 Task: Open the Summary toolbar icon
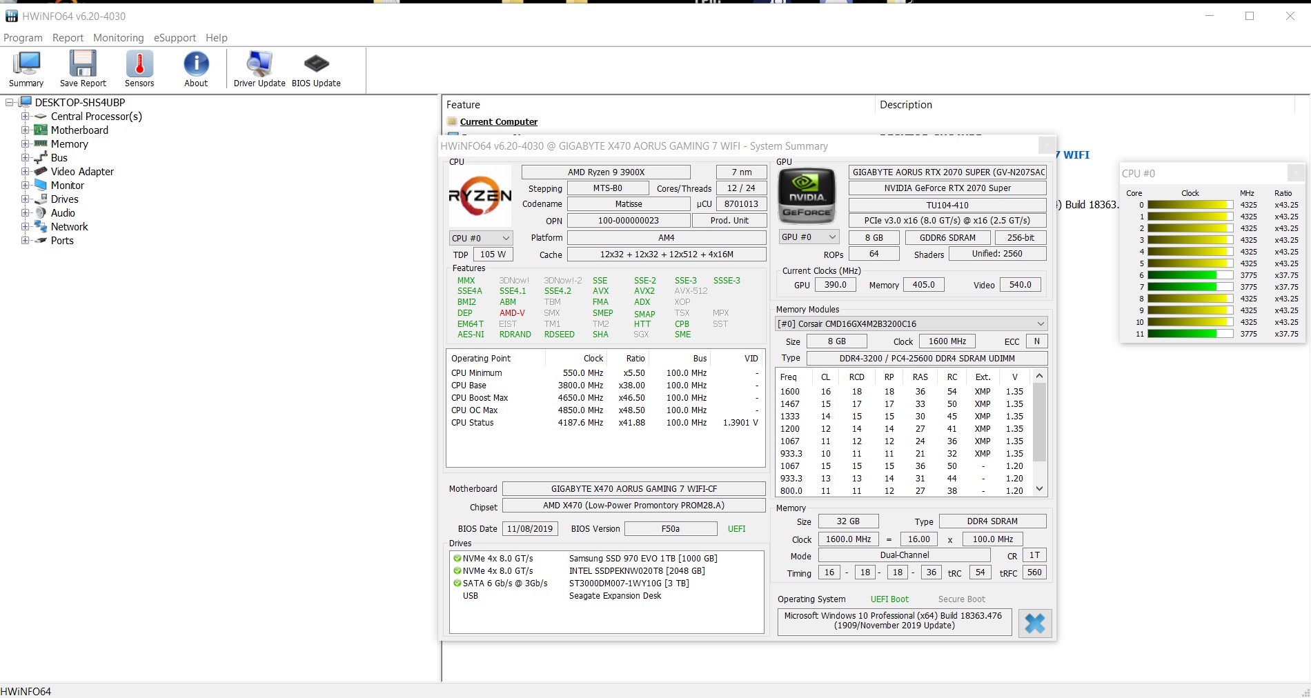[26, 69]
